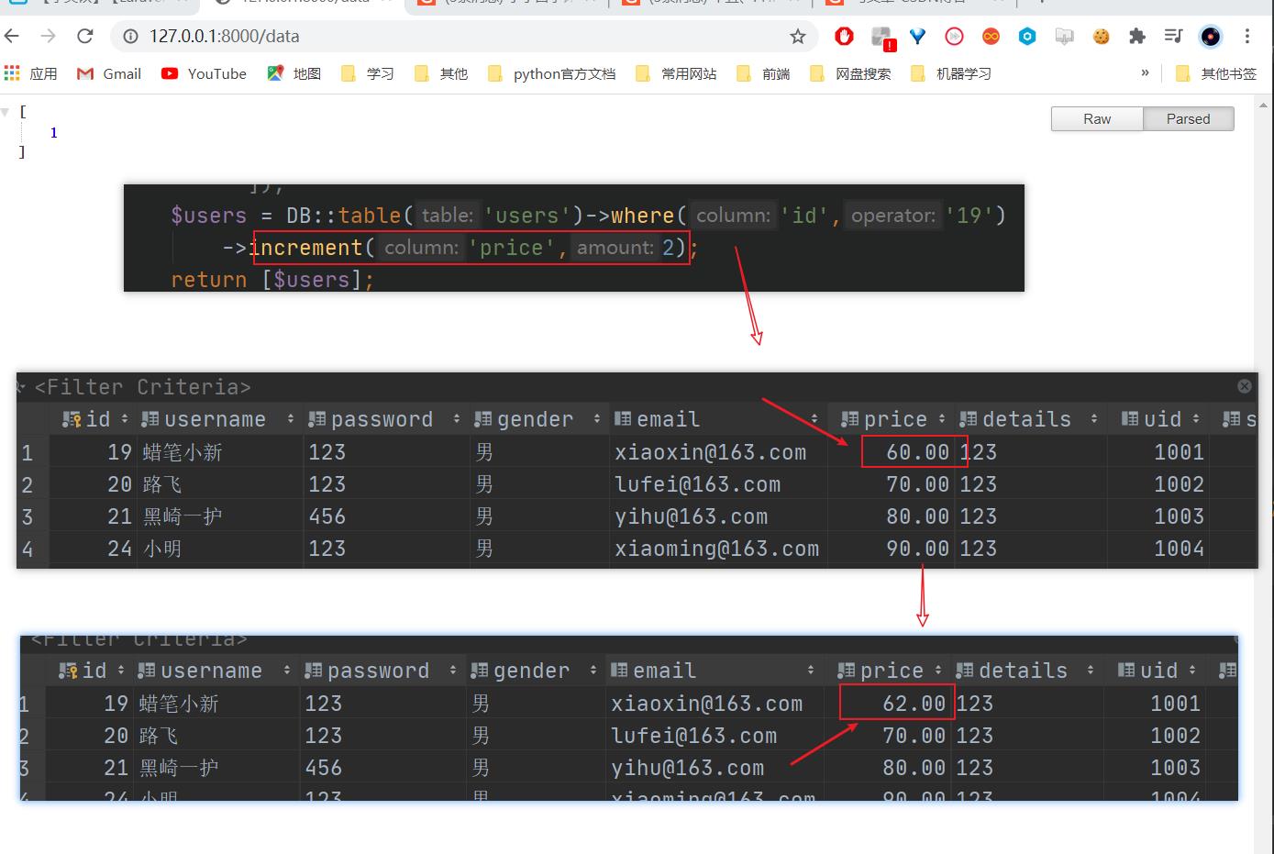Image resolution: width=1274 pixels, height=854 pixels.
Task: Click the email cell xiaoming@163.com
Action: [x=716, y=549]
